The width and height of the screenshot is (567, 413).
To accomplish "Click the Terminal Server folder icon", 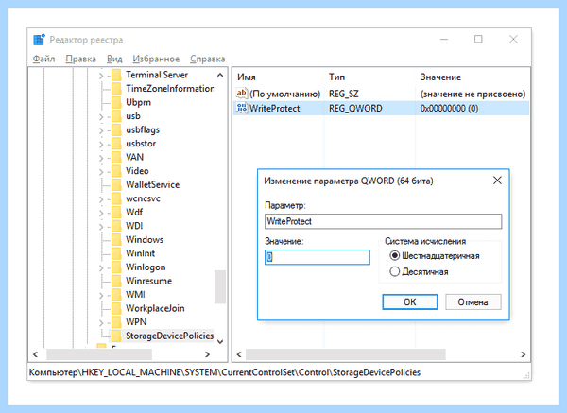I will coord(116,75).
